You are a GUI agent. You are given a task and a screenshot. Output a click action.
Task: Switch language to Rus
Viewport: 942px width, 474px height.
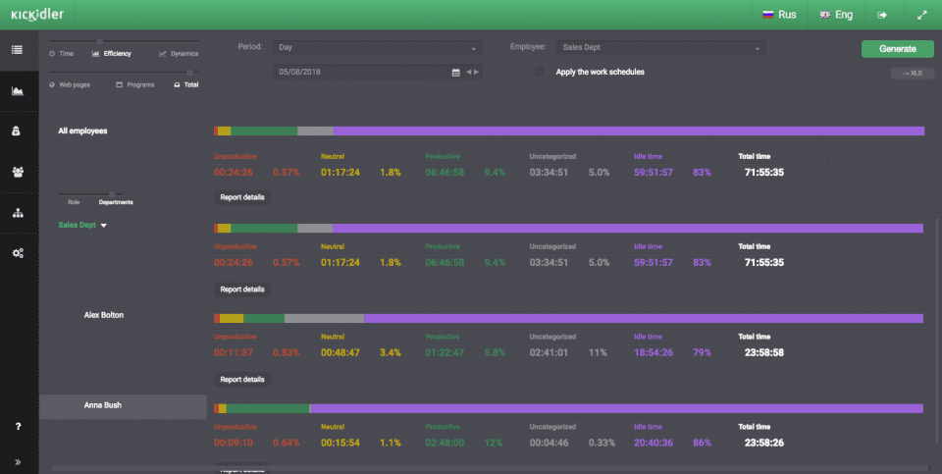point(779,15)
